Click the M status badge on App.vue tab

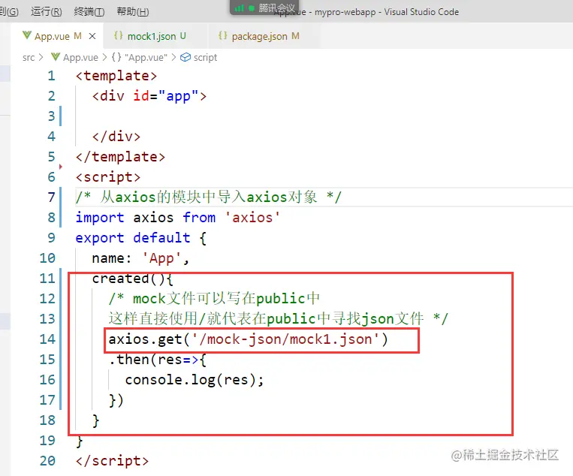coord(77,36)
